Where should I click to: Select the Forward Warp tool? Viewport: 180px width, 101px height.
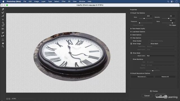point(3,9)
